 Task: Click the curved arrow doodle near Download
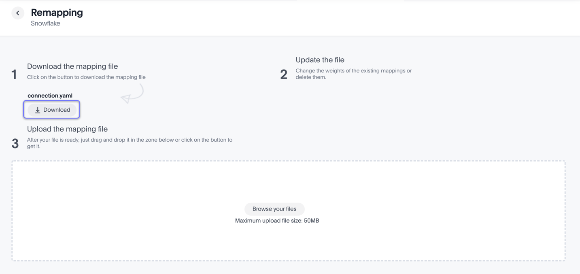coord(132,94)
